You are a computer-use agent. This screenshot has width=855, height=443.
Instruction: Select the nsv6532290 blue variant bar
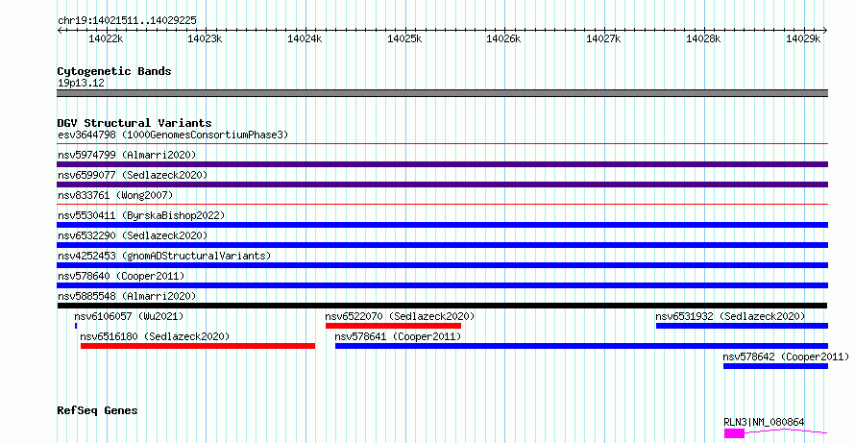(x=442, y=245)
